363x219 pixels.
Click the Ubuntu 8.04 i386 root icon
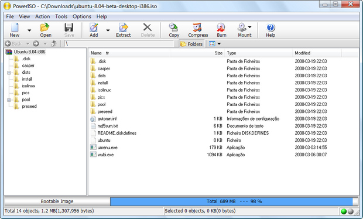[x=9, y=52]
